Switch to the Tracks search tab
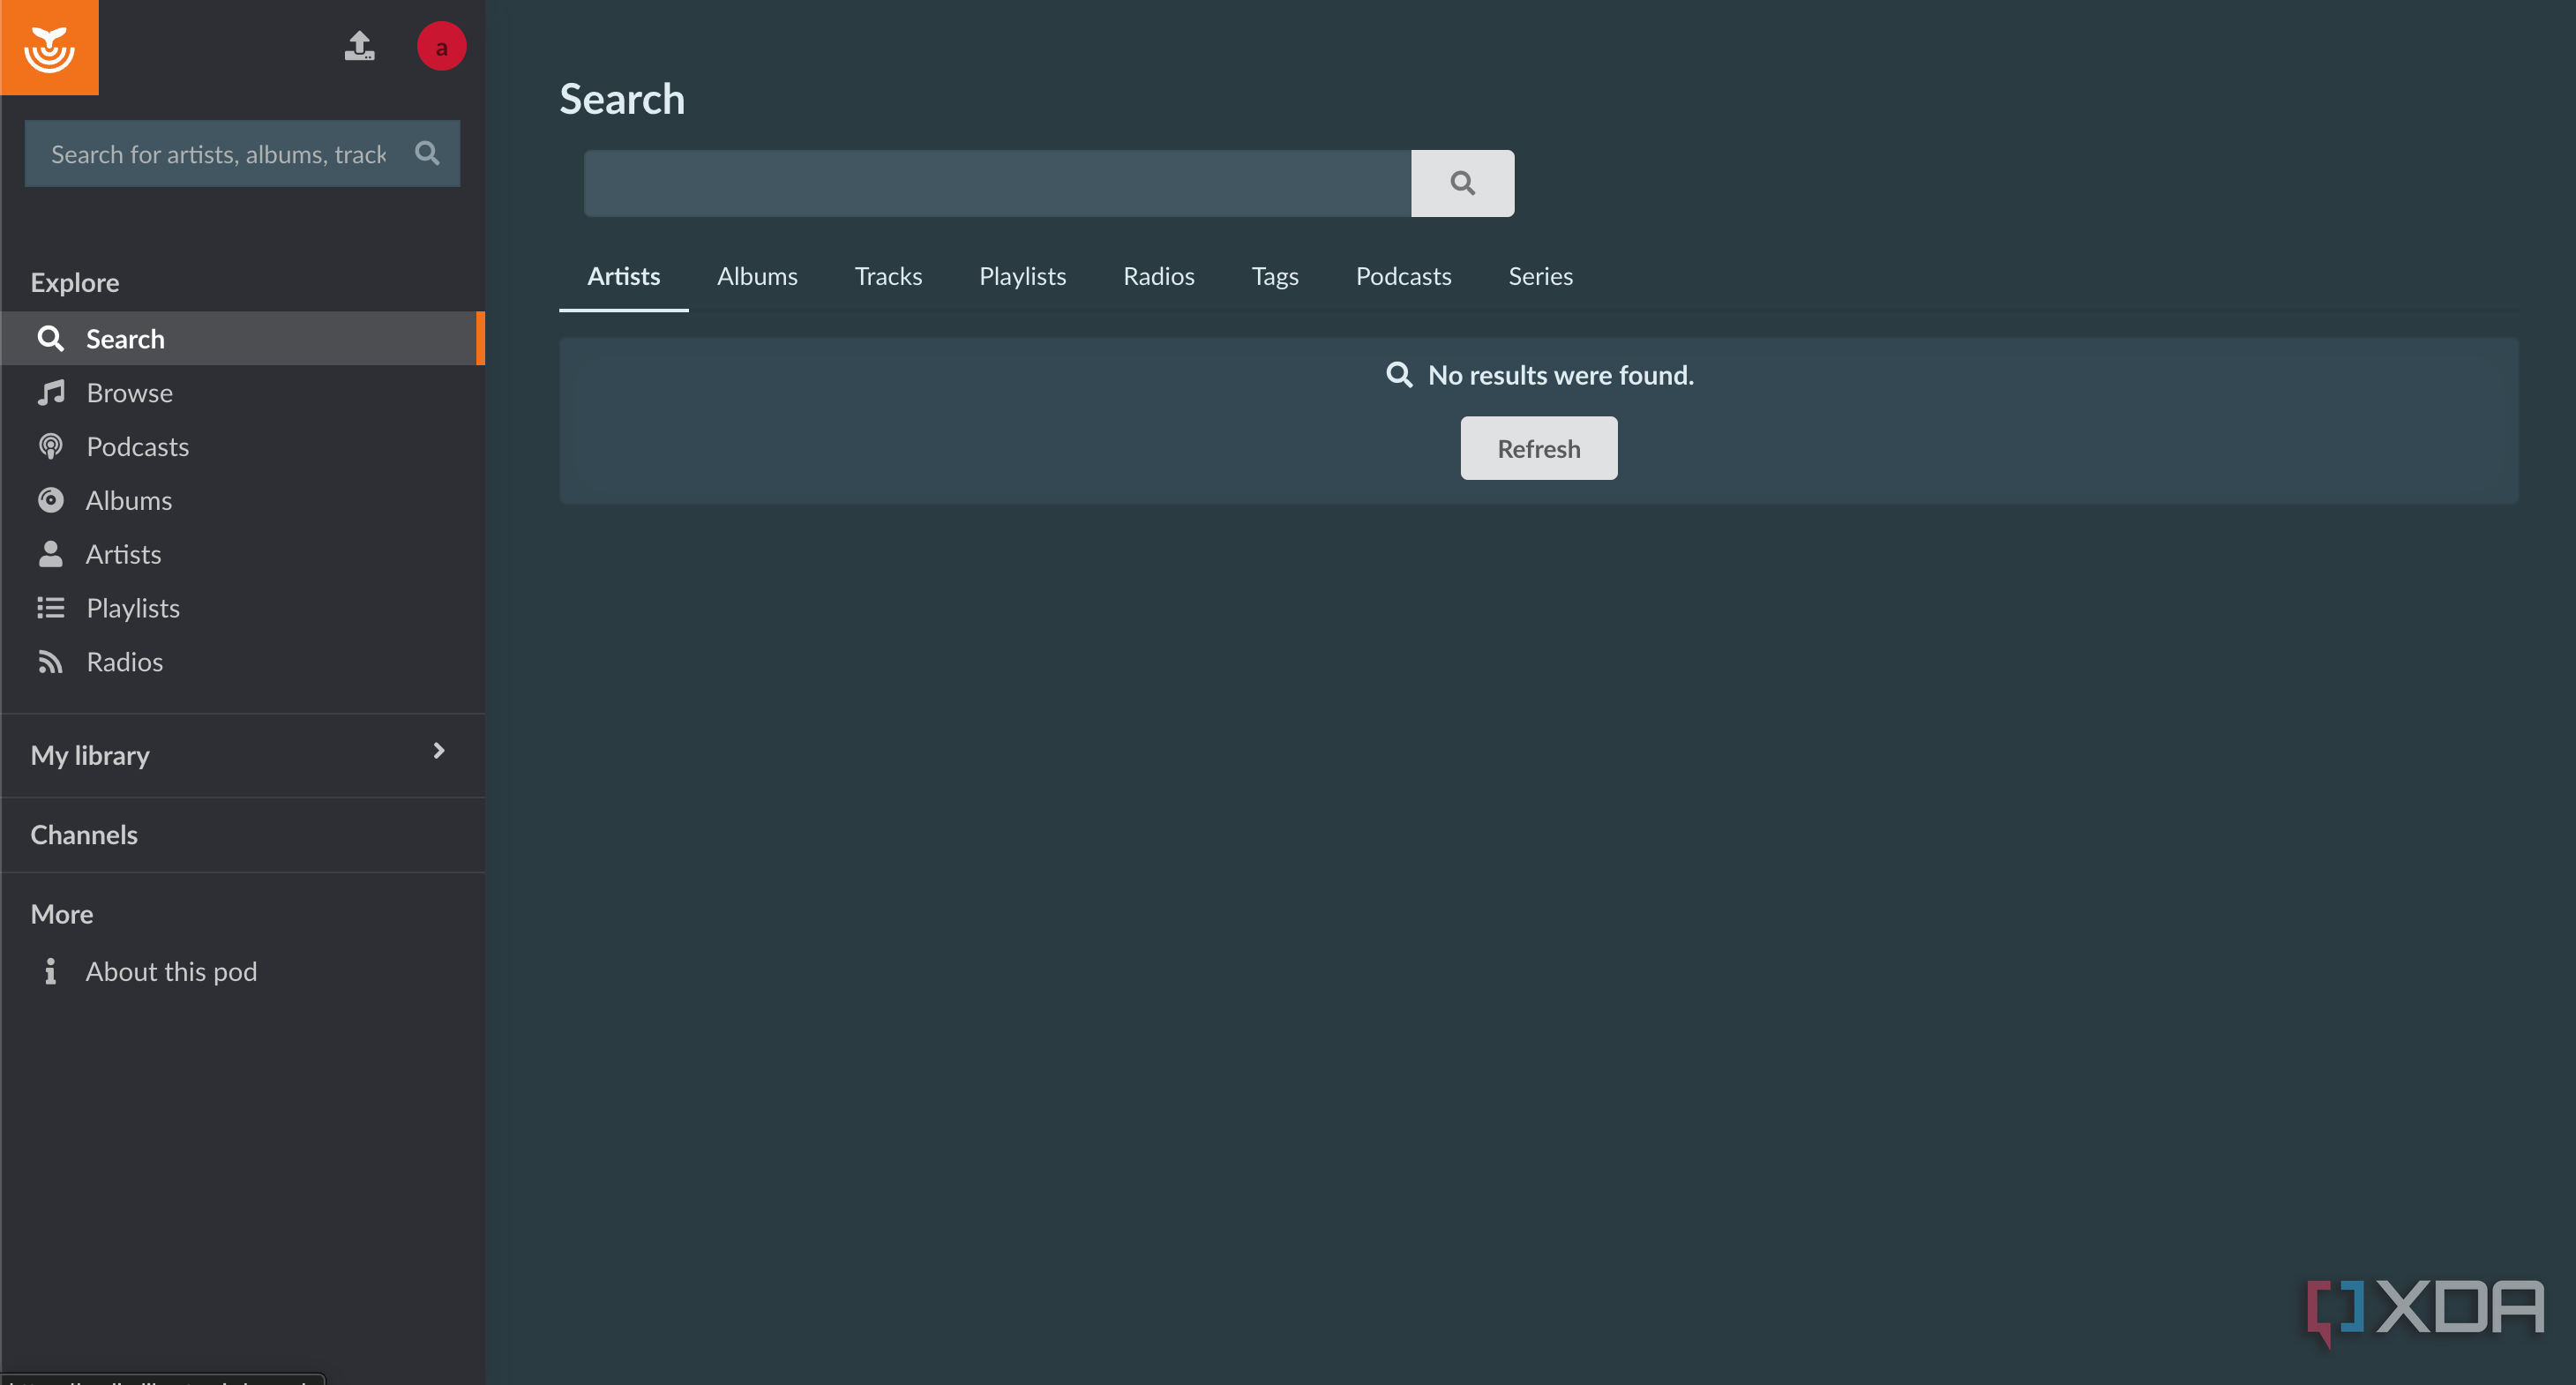 888,276
